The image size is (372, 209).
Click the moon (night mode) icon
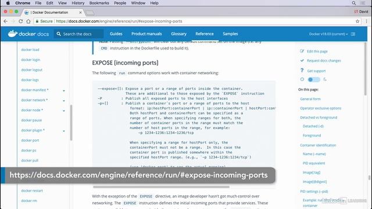pyautogui.click(x=325, y=80)
